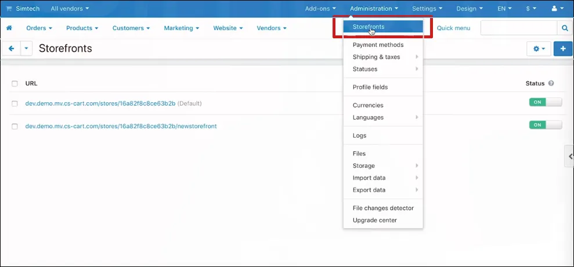Open the Products dropdown menu
The width and height of the screenshot is (574, 267).
[x=82, y=28]
